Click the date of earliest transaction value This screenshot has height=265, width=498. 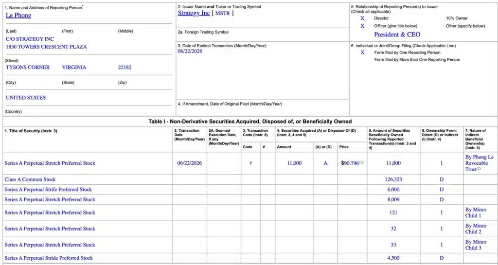190,51
